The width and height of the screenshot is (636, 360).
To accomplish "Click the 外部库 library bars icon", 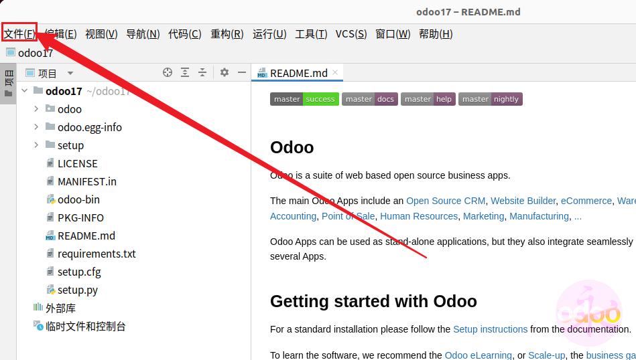I will tap(38, 307).
